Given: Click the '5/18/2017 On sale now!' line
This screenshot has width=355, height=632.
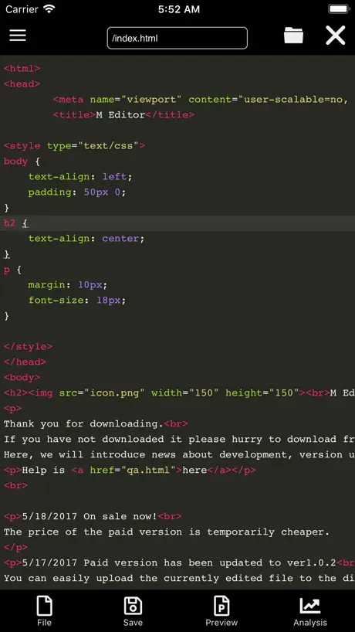Looking at the screenshot, I should [93, 516].
